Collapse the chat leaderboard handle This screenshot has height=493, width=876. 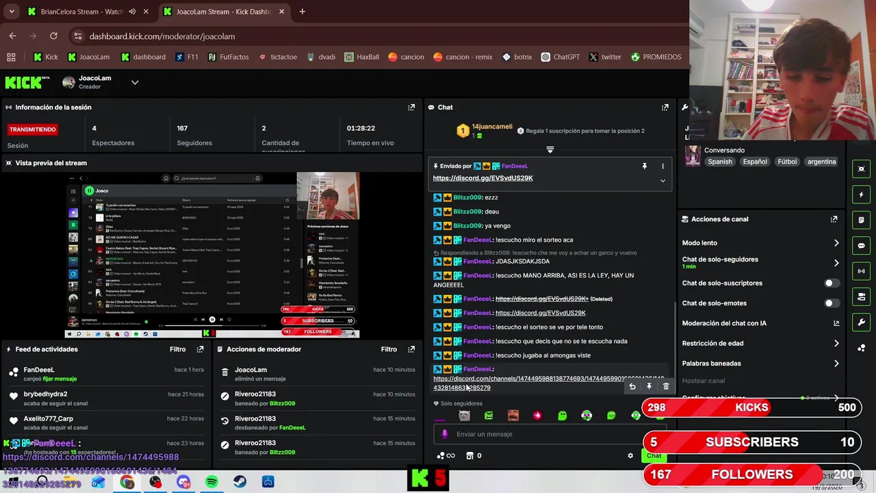point(550,149)
